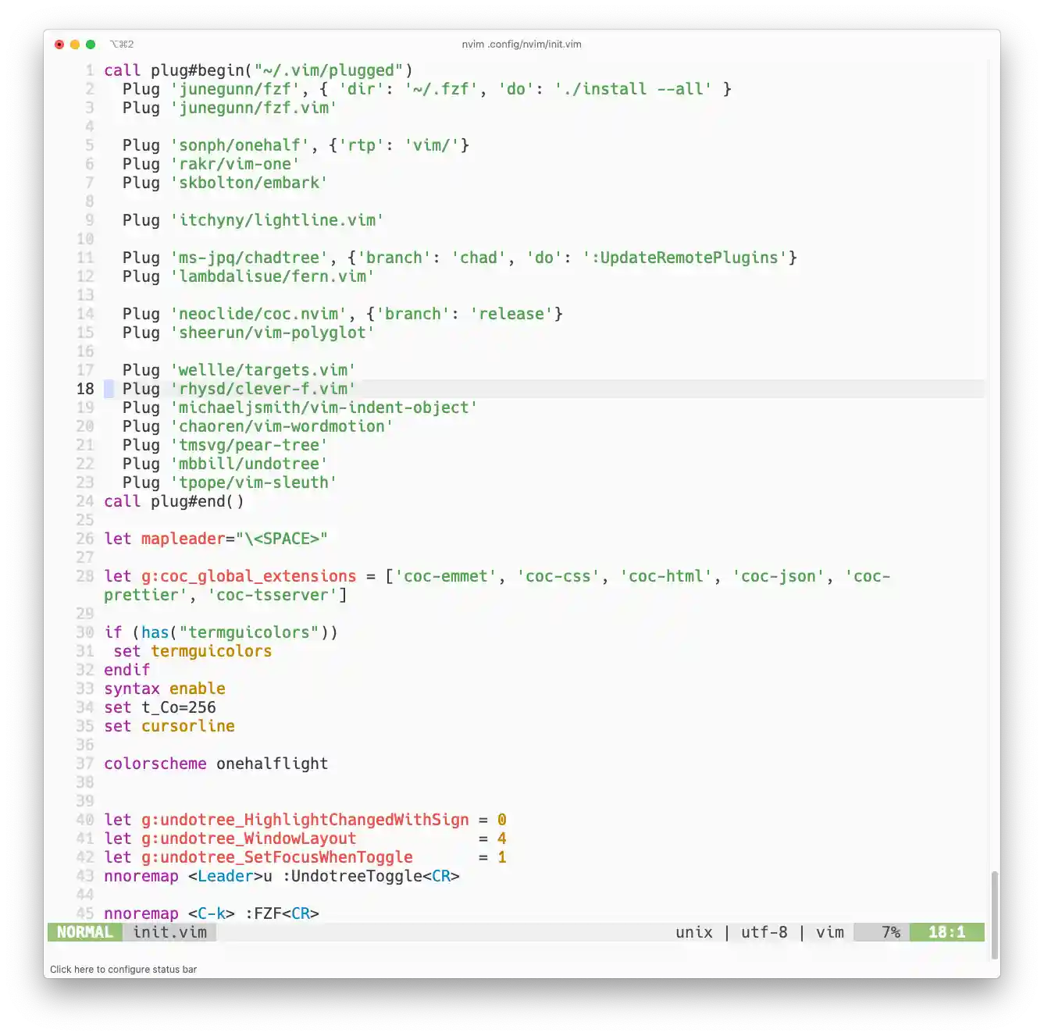Place cursor on 'call plug#begin' line
This screenshot has height=1036, width=1044.
pos(258,70)
